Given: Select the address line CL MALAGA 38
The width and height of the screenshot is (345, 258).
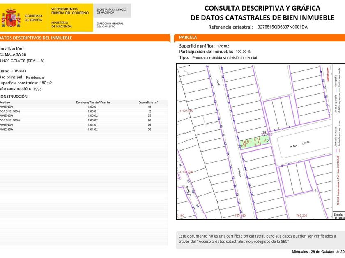Looking at the screenshot, I should pos(13,54).
